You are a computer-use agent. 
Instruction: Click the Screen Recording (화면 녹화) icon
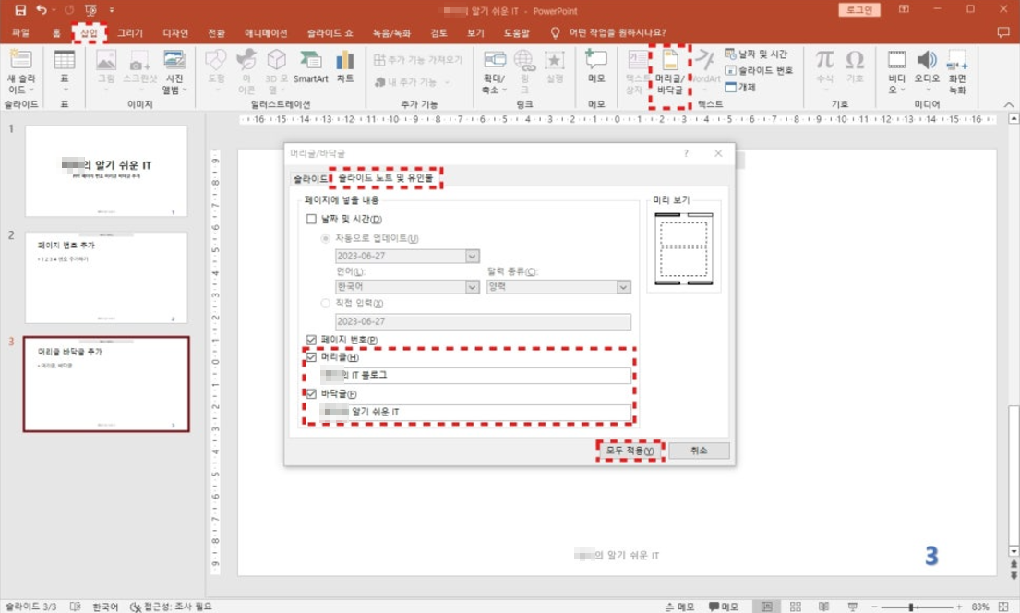(957, 70)
